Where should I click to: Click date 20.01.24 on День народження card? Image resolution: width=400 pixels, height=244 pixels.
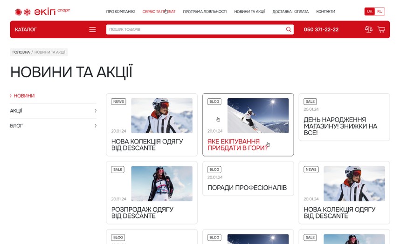tap(311, 109)
